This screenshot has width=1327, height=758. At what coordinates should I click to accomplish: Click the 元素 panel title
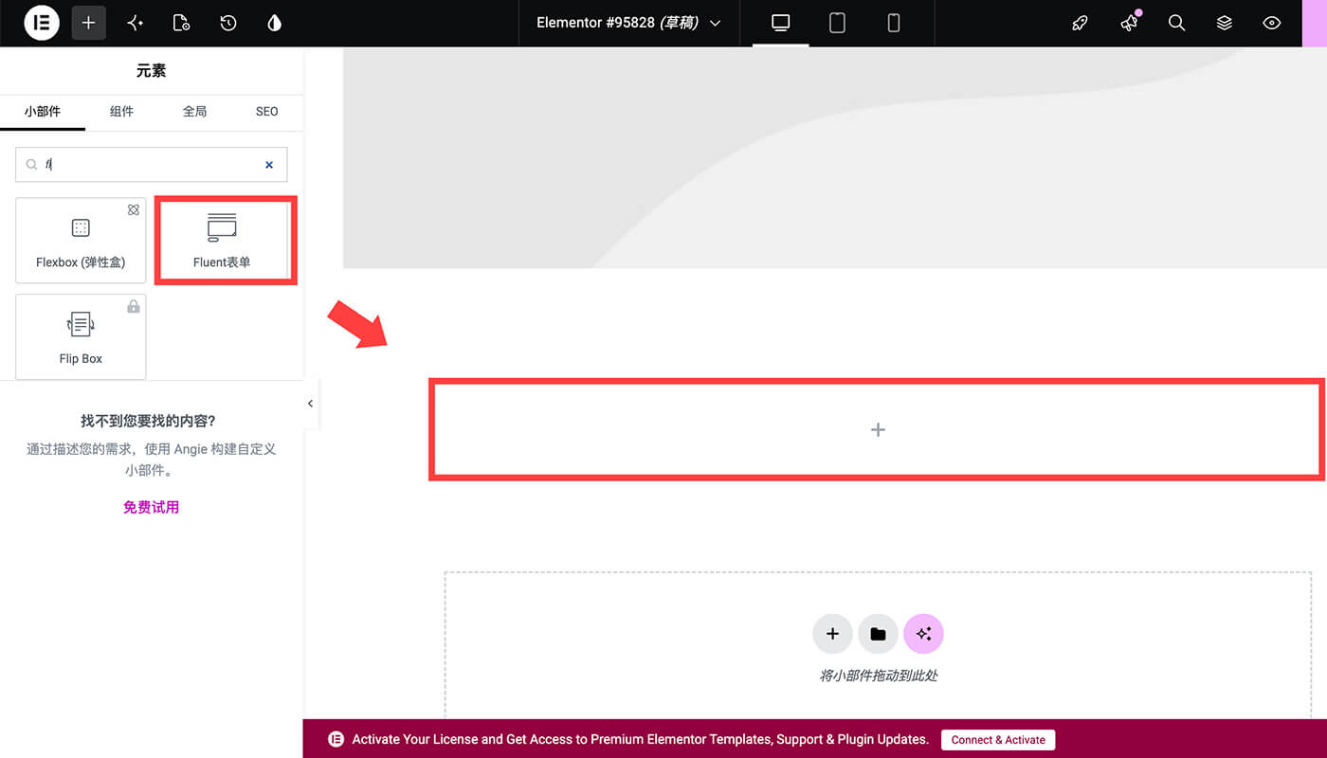pos(152,71)
